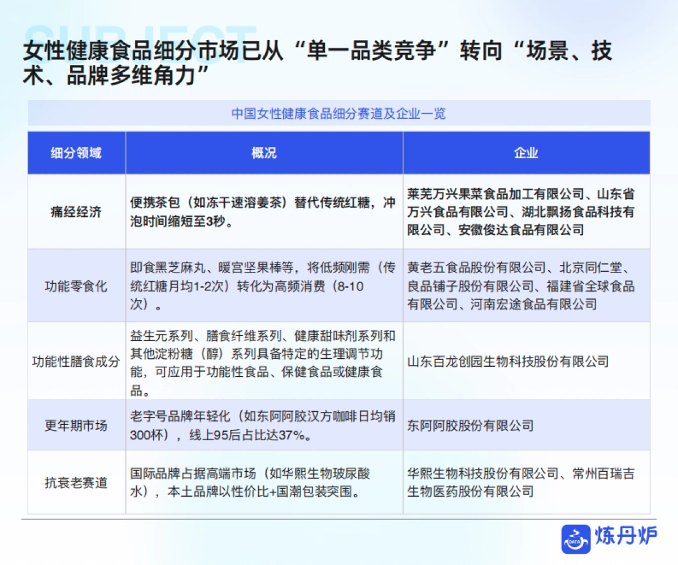678x565 pixels.
Task: Click the 企业 column header
Action: click(x=528, y=153)
